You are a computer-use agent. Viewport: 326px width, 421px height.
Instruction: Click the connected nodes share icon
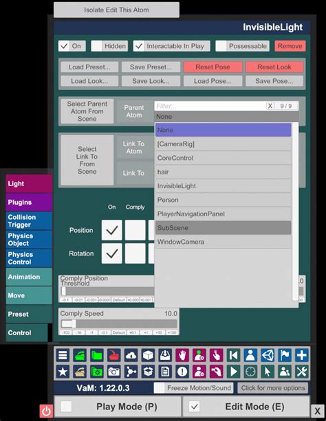pos(131,372)
